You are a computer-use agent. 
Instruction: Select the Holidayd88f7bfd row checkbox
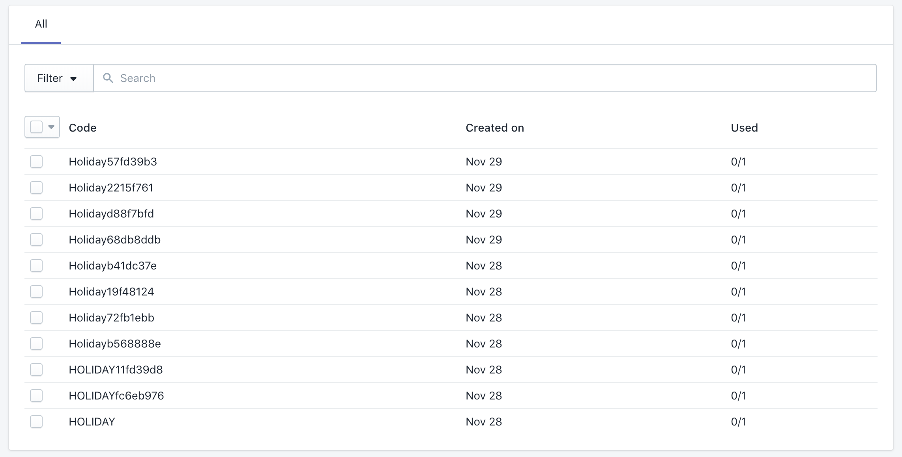pos(36,214)
